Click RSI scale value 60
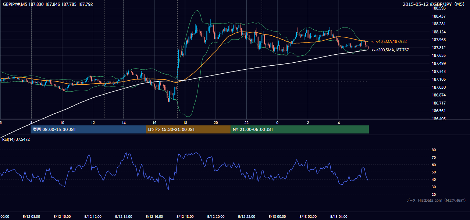The image size is (470, 220). (x=434, y=165)
